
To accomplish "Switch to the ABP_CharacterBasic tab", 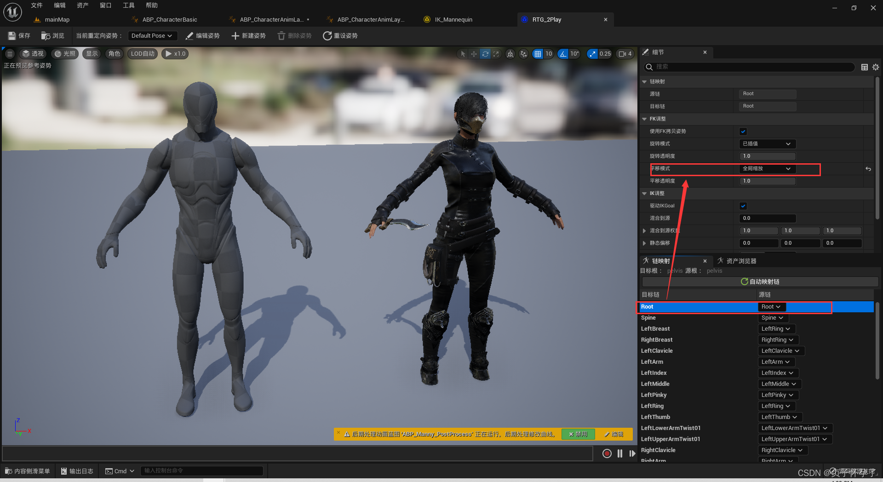I will [x=170, y=20].
